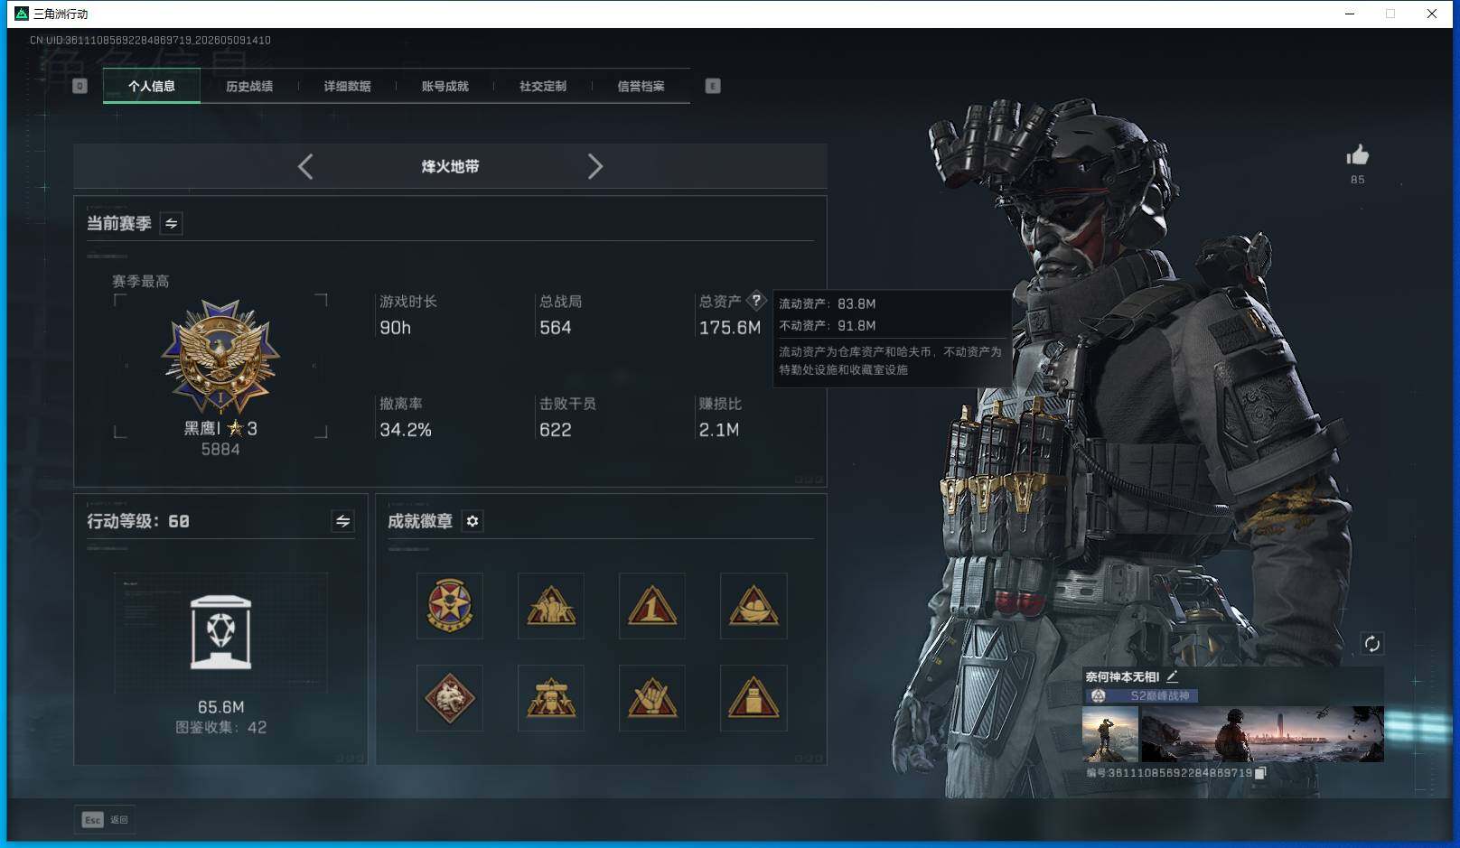Select the skull crossed-guns badge

[x=551, y=698]
